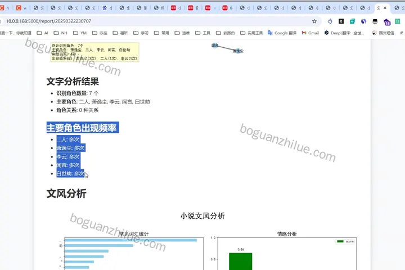Click the 情感分析 chart title
The width and height of the screenshot is (405, 270).
pos(287,234)
